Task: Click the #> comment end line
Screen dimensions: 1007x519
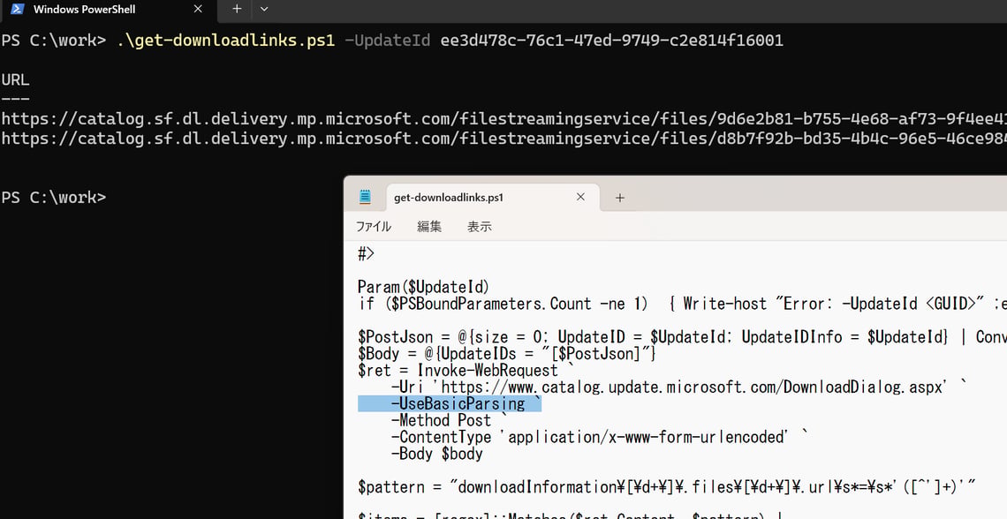Action: click(x=366, y=253)
